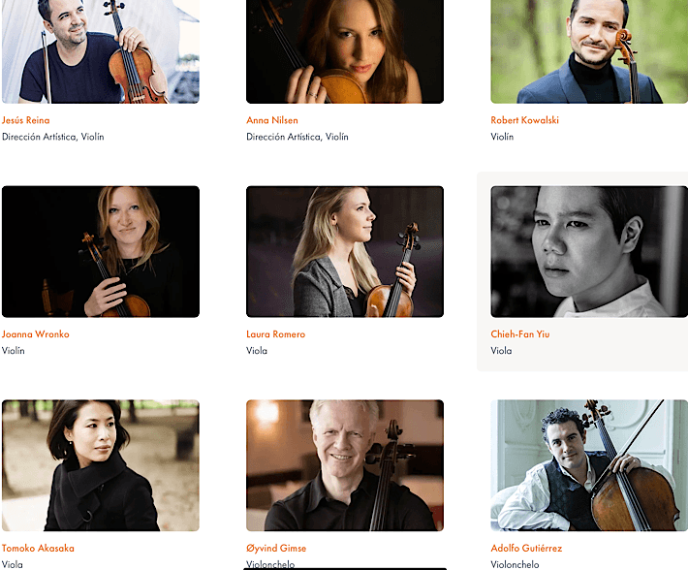Click Chieh-Fan Yiu's name link

(520, 334)
